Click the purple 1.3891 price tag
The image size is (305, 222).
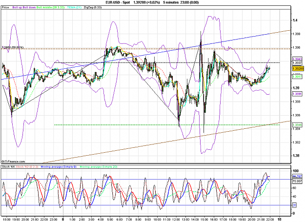(297, 94)
